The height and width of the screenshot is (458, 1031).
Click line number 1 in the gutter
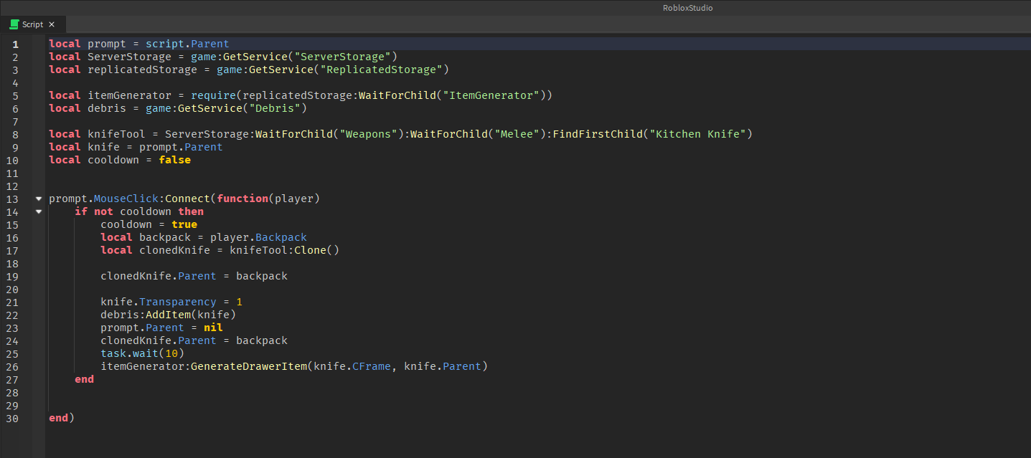[x=15, y=44]
